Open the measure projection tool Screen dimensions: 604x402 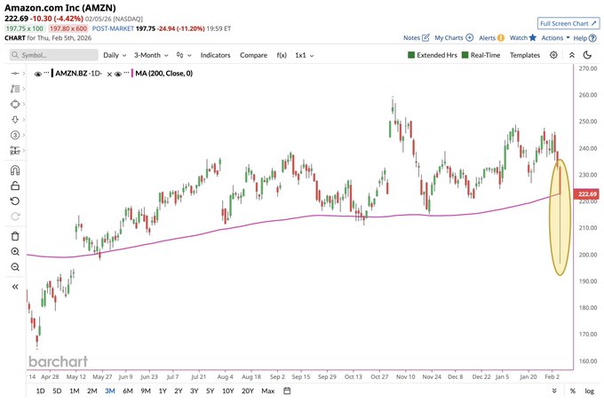pos(15,150)
